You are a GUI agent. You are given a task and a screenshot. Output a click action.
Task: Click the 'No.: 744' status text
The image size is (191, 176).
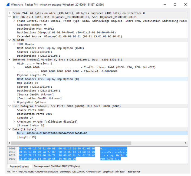point(11,172)
